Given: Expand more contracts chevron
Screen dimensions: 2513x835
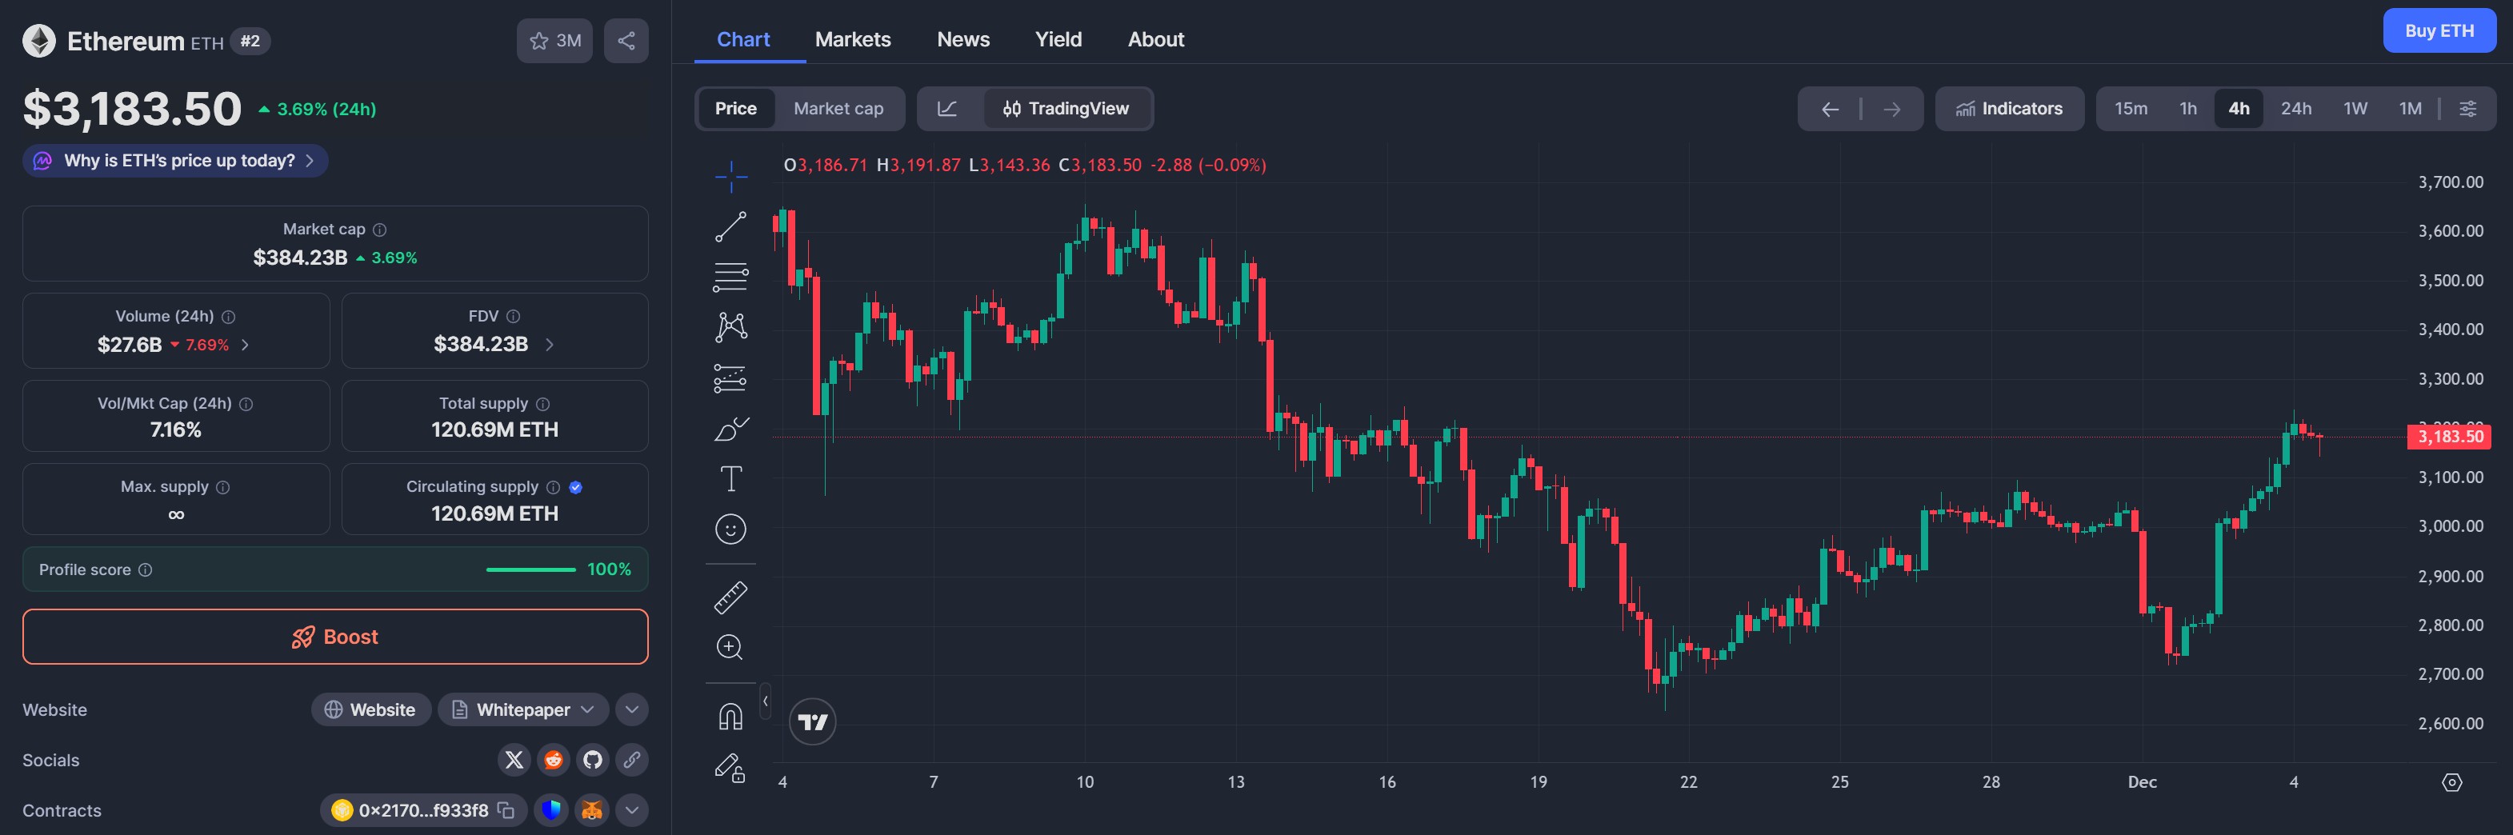Looking at the screenshot, I should click(x=632, y=811).
